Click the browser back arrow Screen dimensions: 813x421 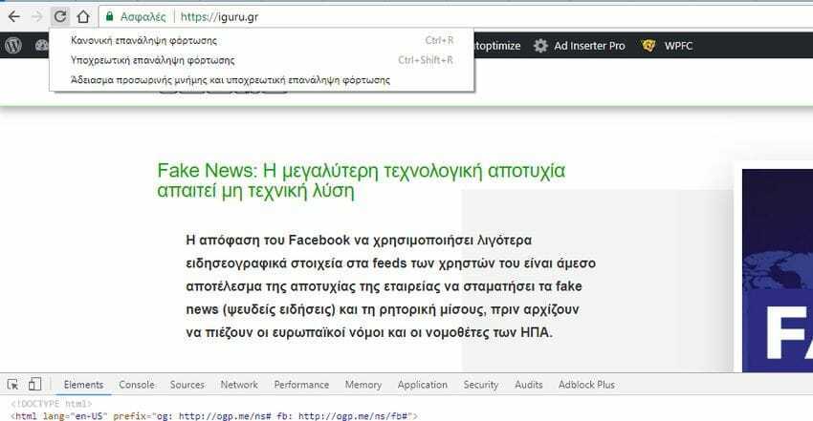pyautogui.click(x=13, y=16)
